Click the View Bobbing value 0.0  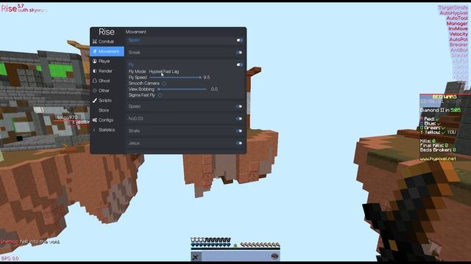(214, 89)
